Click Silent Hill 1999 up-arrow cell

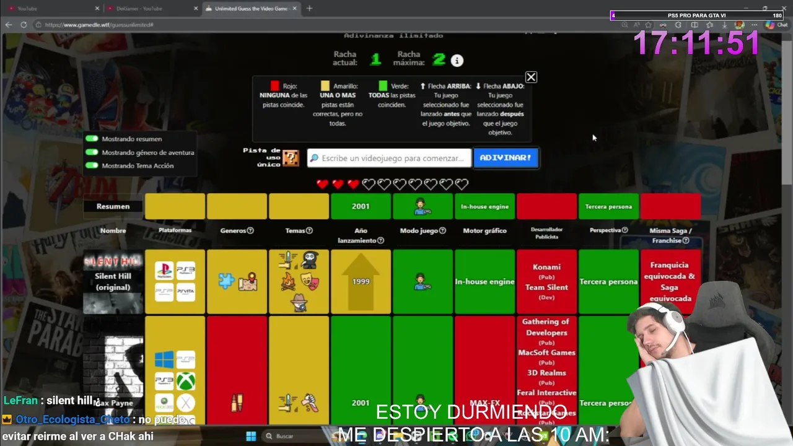pyautogui.click(x=361, y=281)
